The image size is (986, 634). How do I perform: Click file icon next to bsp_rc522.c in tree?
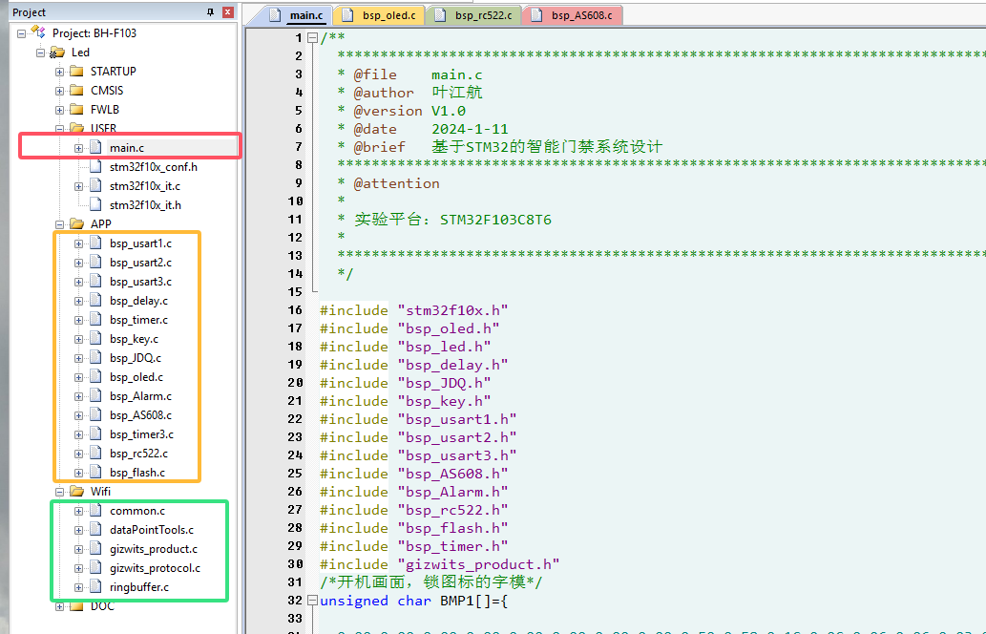point(95,454)
